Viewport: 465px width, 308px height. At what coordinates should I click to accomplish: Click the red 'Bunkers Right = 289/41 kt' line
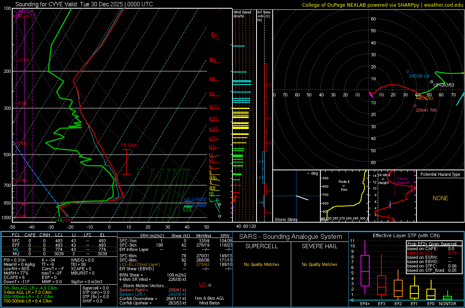pyautogui.click(x=153, y=290)
